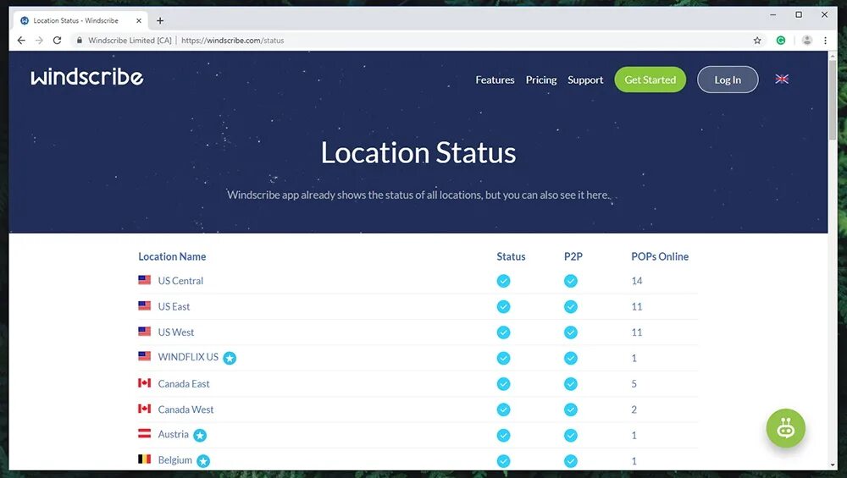Select the US Central location name
This screenshot has width=847, height=478.
(x=180, y=281)
